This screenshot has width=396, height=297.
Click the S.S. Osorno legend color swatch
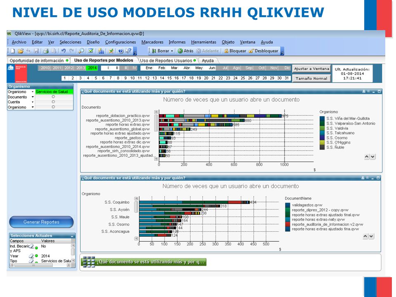[x=322, y=138]
